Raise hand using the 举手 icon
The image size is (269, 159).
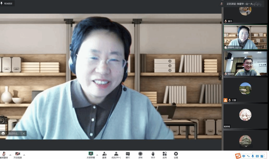coord(153,154)
